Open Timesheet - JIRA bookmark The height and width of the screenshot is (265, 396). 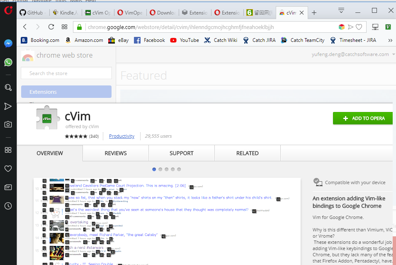pos(353,40)
